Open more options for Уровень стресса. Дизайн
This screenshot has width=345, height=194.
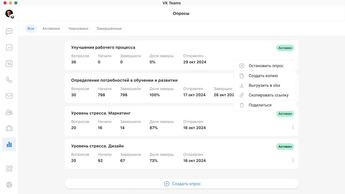coord(293,160)
